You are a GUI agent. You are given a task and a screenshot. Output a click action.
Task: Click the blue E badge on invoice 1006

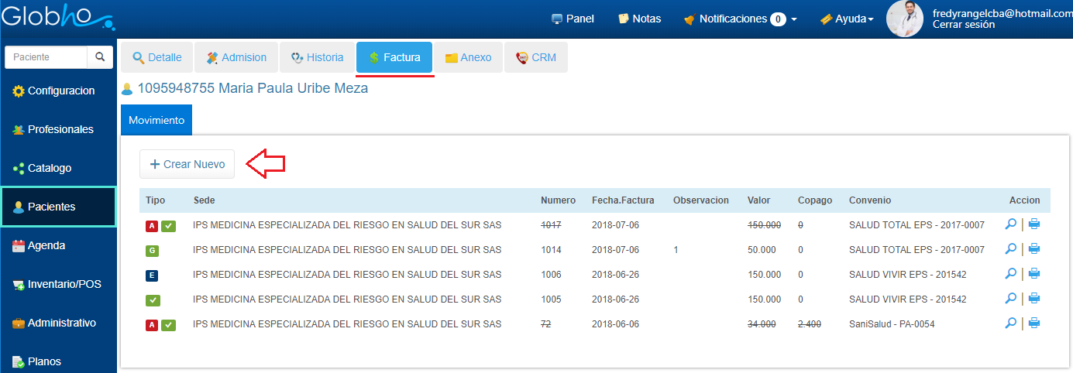click(152, 275)
